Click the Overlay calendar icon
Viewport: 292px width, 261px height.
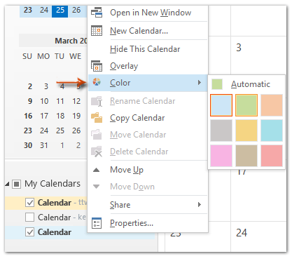(x=97, y=66)
